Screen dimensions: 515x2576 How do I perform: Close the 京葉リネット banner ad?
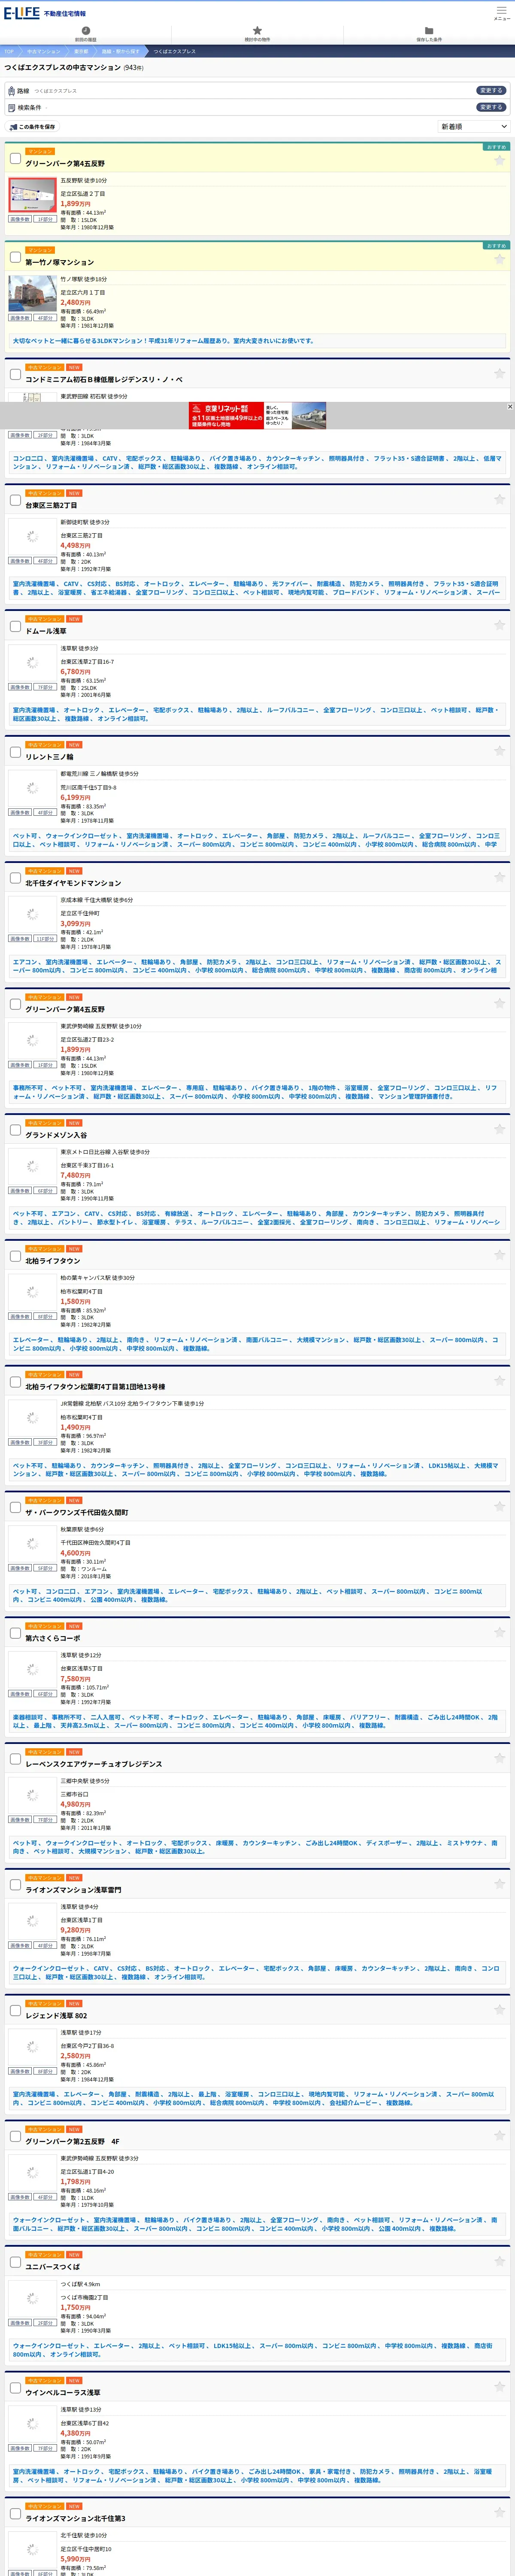pos(510,407)
